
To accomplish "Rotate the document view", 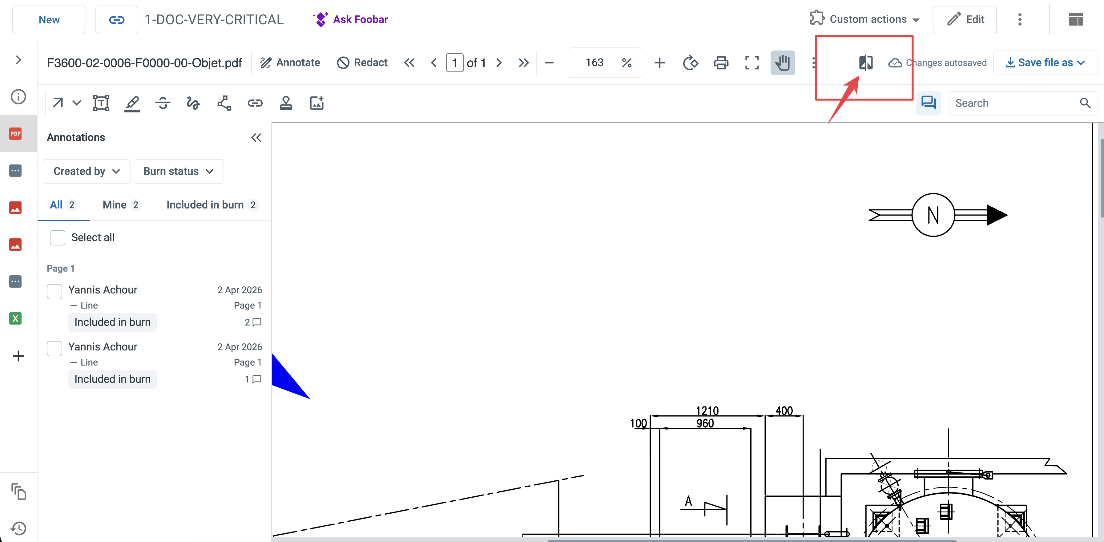I will pos(691,63).
